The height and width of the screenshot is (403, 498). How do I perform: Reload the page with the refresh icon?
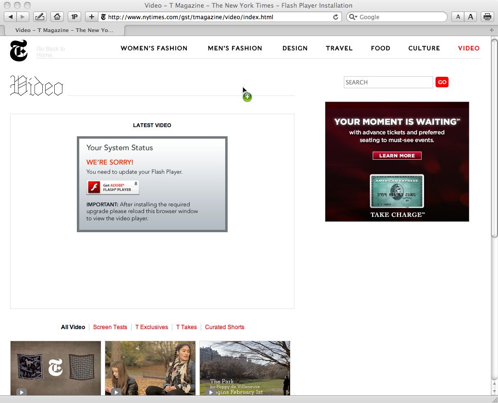(x=335, y=17)
